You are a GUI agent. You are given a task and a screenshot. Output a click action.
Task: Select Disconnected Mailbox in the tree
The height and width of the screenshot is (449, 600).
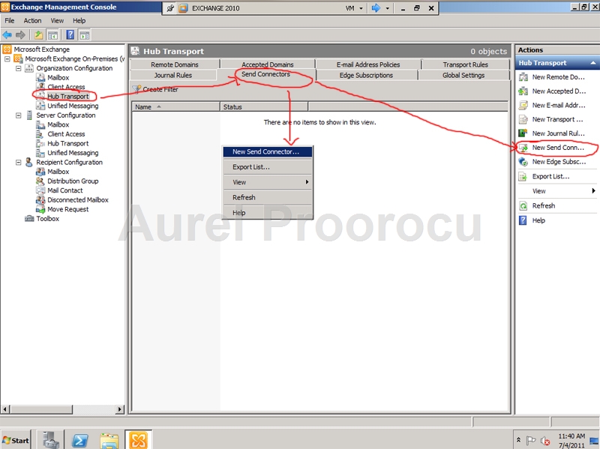78,199
